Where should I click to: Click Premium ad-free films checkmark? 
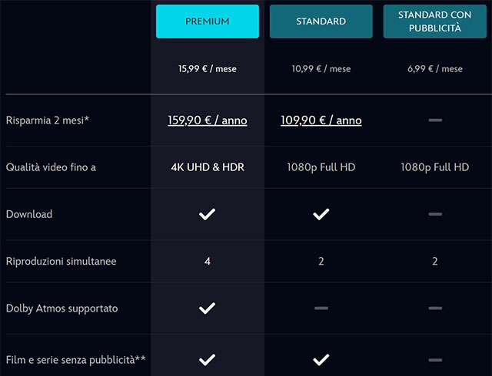[207, 359]
